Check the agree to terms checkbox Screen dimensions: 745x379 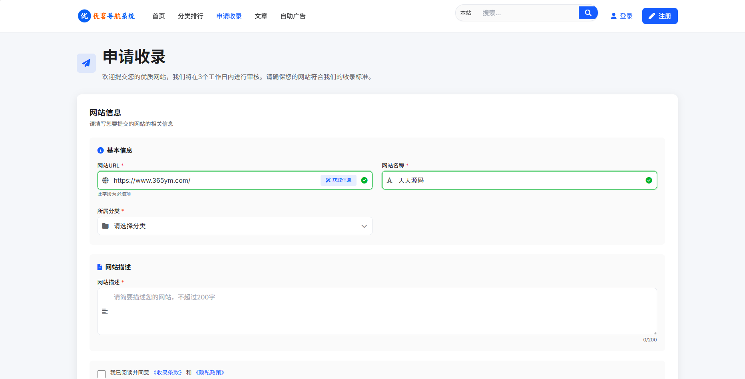pos(102,374)
